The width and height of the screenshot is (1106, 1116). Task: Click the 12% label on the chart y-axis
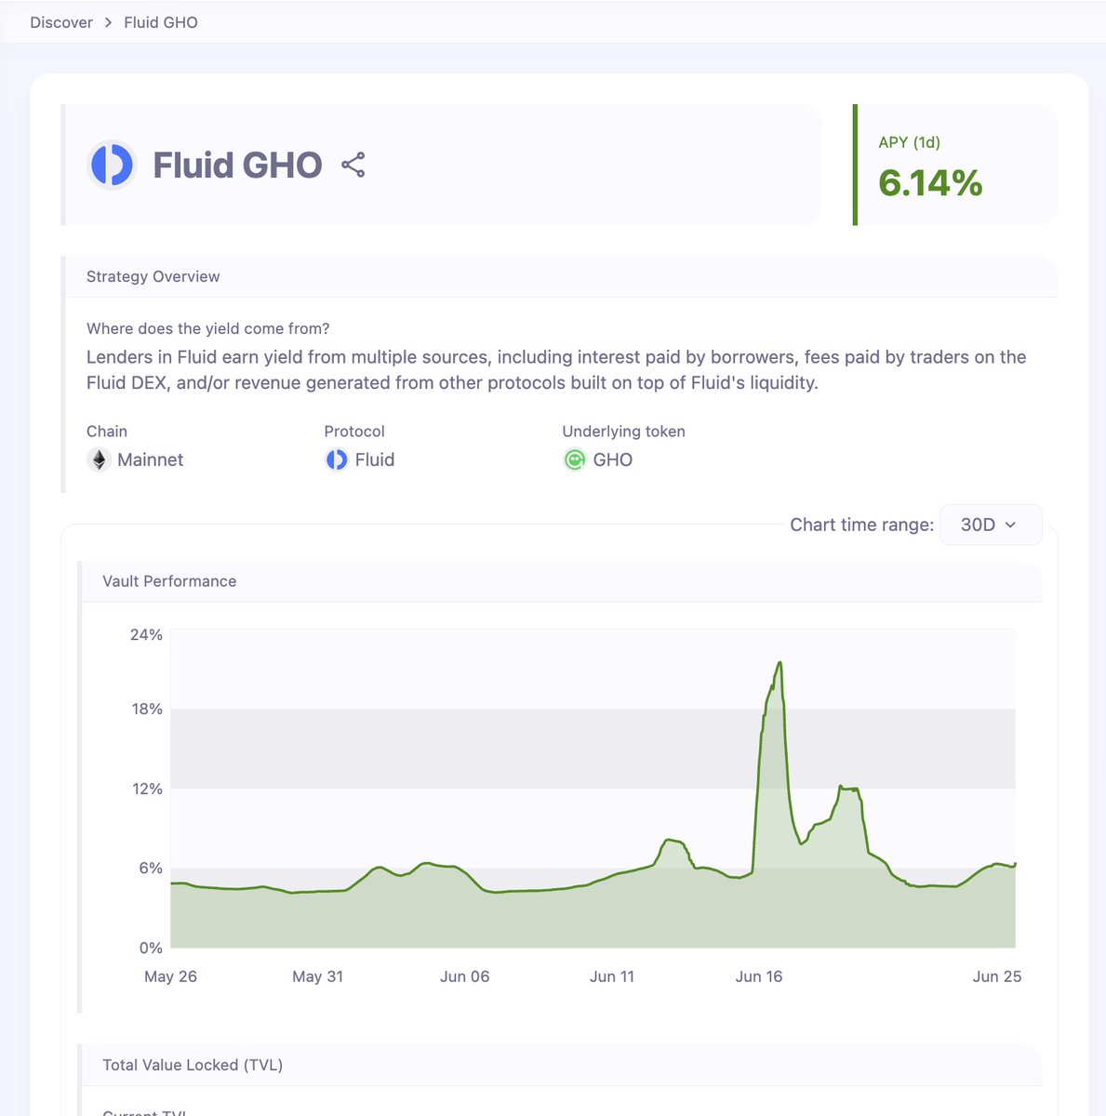point(147,789)
